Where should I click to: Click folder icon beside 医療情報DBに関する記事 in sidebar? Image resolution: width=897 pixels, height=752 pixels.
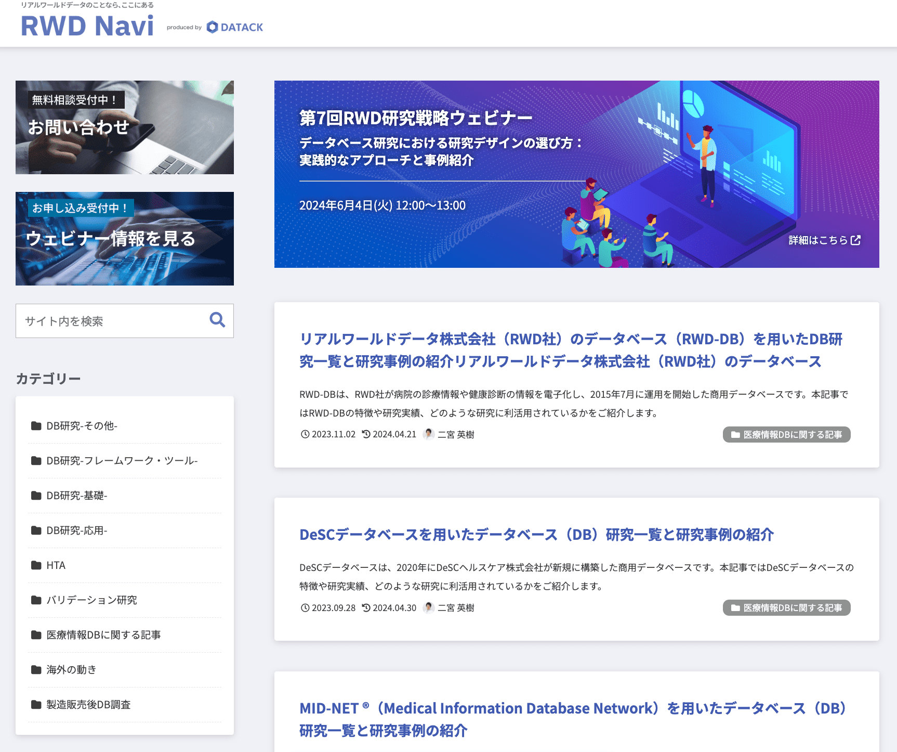pyautogui.click(x=36, y=635)
